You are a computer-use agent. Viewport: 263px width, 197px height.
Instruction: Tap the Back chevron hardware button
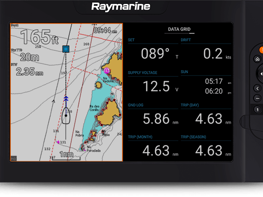pos(258,88)
